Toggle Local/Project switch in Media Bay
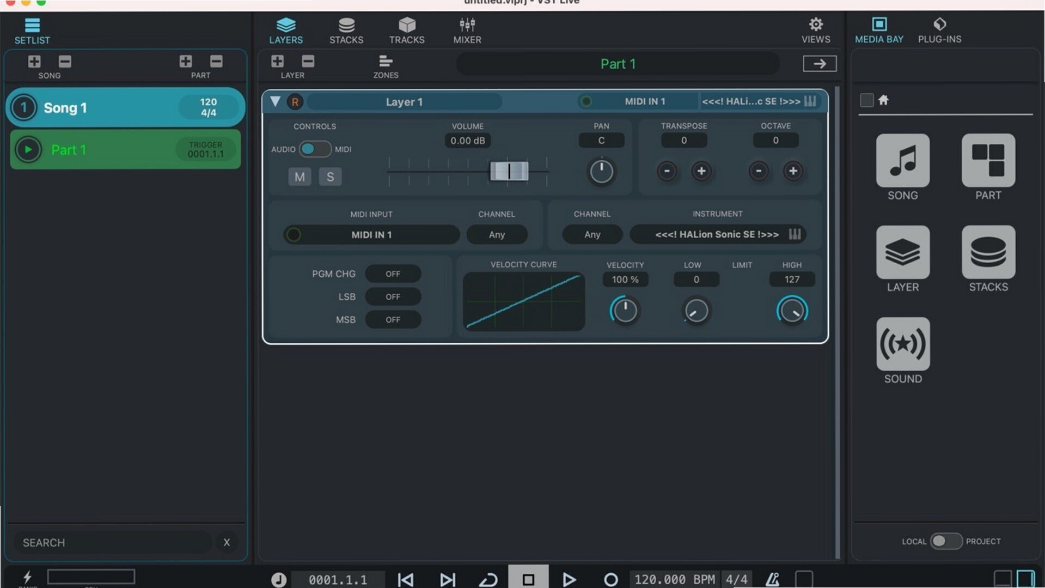This screenshot has height=588, width=1045. coord(946,541)
